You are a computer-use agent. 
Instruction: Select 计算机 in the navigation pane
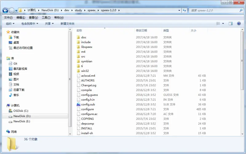coord(13,105)
